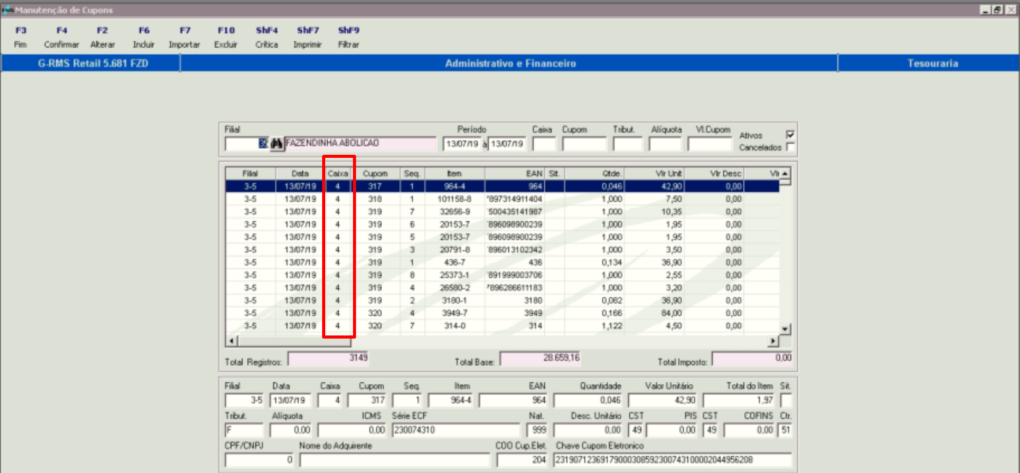Screen dimensions: 1020x473
Task: Select the row with item 25373-1
Action: (x=502, y=275)
